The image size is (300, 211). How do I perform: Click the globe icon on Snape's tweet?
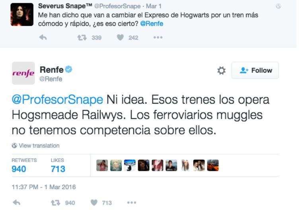tap(279, 6)
